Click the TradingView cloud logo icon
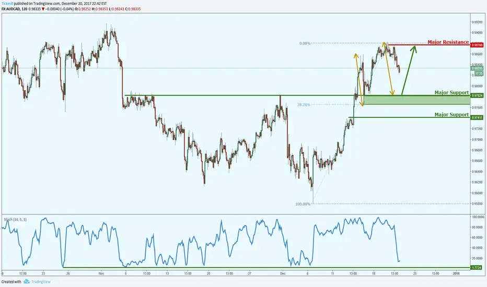 coord(27,281)
